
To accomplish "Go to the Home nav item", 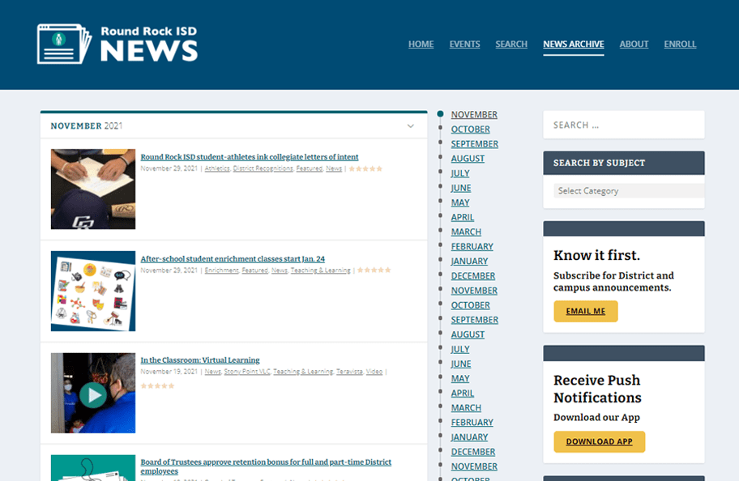I will point(421,44).
